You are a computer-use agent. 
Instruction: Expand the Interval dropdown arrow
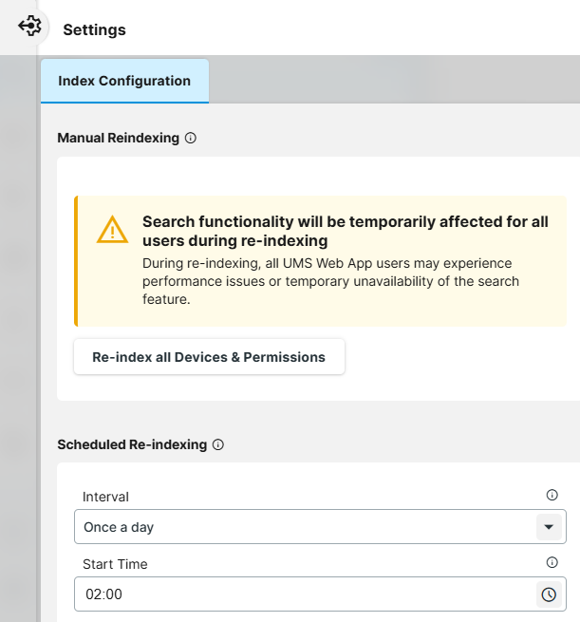tap(548, 527)
